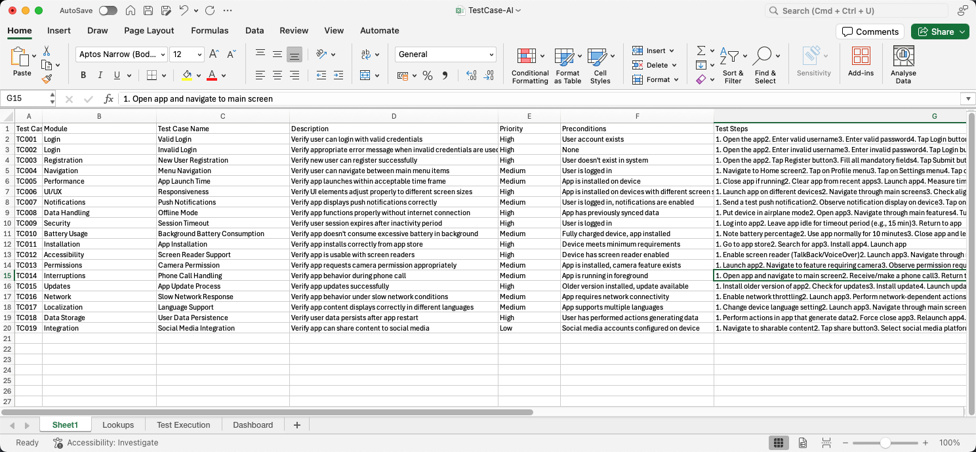The height and width of the screenshot is (452, 976).
Task: Click the Increase Indent icon
Action: pyautogui.click(x=338, y=75)
